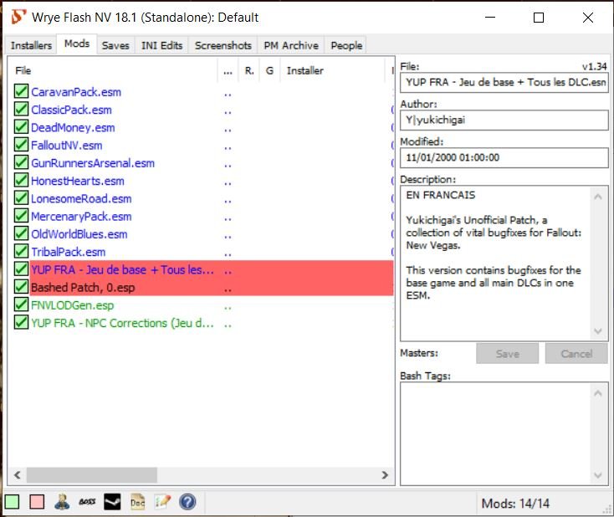Click the green checkmark status-bar button
The image size is (614, 517).
pos(12,502)
